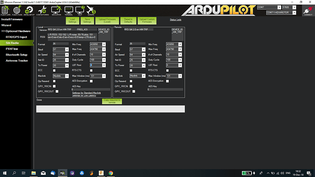The height and width of the screenshot is (177, 315).
Task: Open the Flight Data screen icon
Action: click(x=5, y=10)
